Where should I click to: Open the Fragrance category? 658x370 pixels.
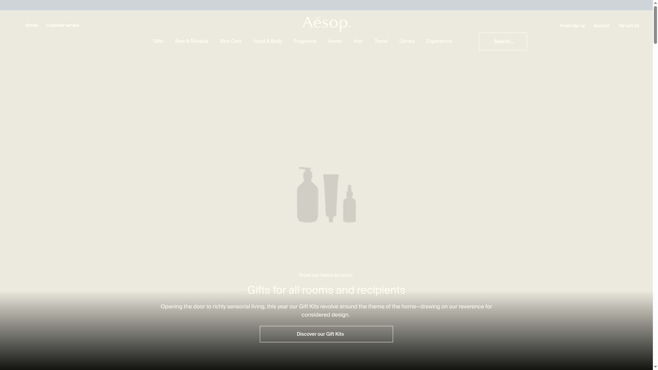coord(305,41)
